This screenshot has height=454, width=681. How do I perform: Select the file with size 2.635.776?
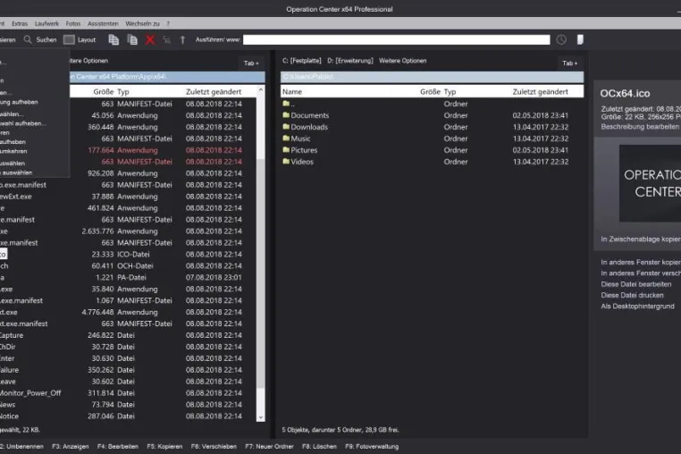point(128,231)
